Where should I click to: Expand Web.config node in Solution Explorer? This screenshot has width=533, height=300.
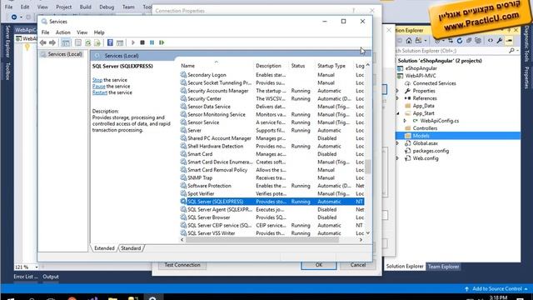397,158
